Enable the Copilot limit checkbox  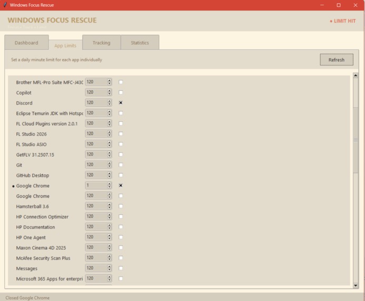pyautogui.click(x=121, y=92)
